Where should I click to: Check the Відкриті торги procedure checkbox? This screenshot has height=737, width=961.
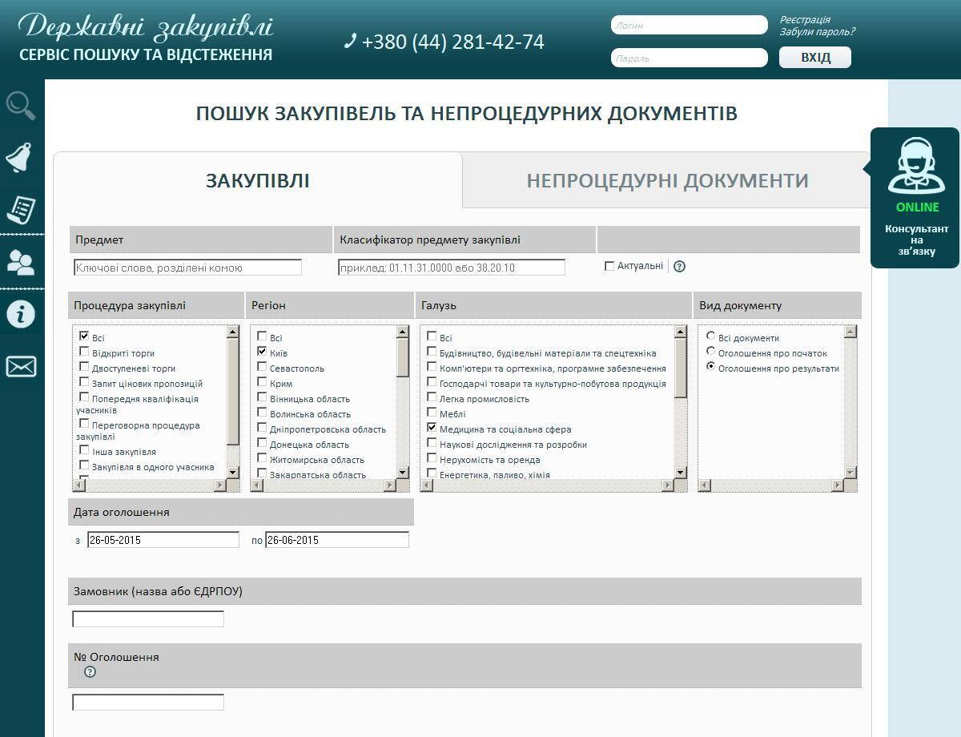pos(84,352)
